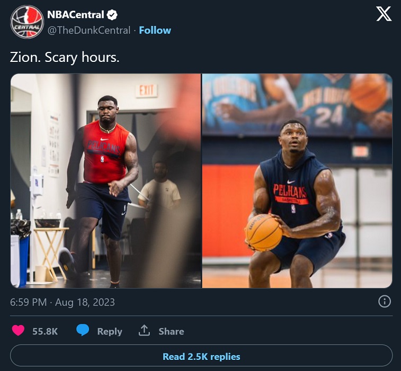Viewport: 401px width, 371px height.
Task: Open the left photo with the red jersey
Action: tap(106, 180)
